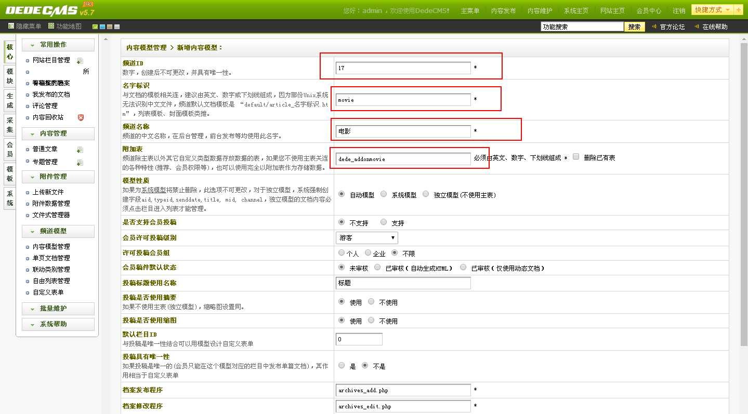Collapse the 频道模型 section

coord(58,231)
